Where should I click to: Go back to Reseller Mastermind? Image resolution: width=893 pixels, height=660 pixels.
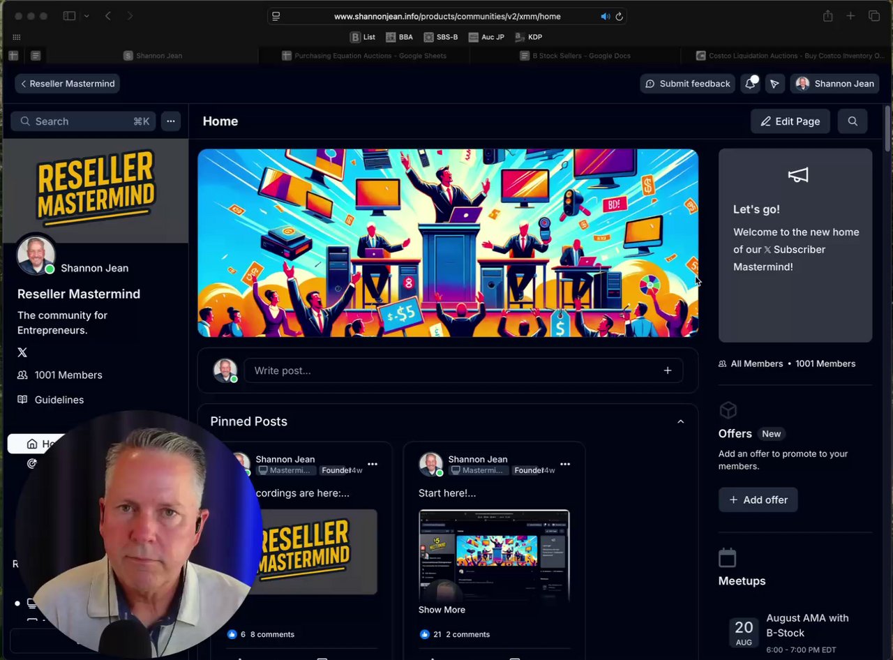point(68,84)
